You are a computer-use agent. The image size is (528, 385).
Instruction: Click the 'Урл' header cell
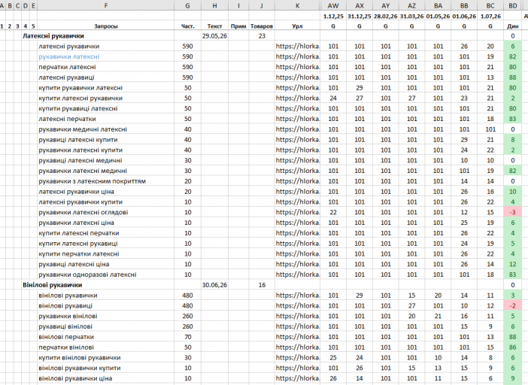click(297, 26)
